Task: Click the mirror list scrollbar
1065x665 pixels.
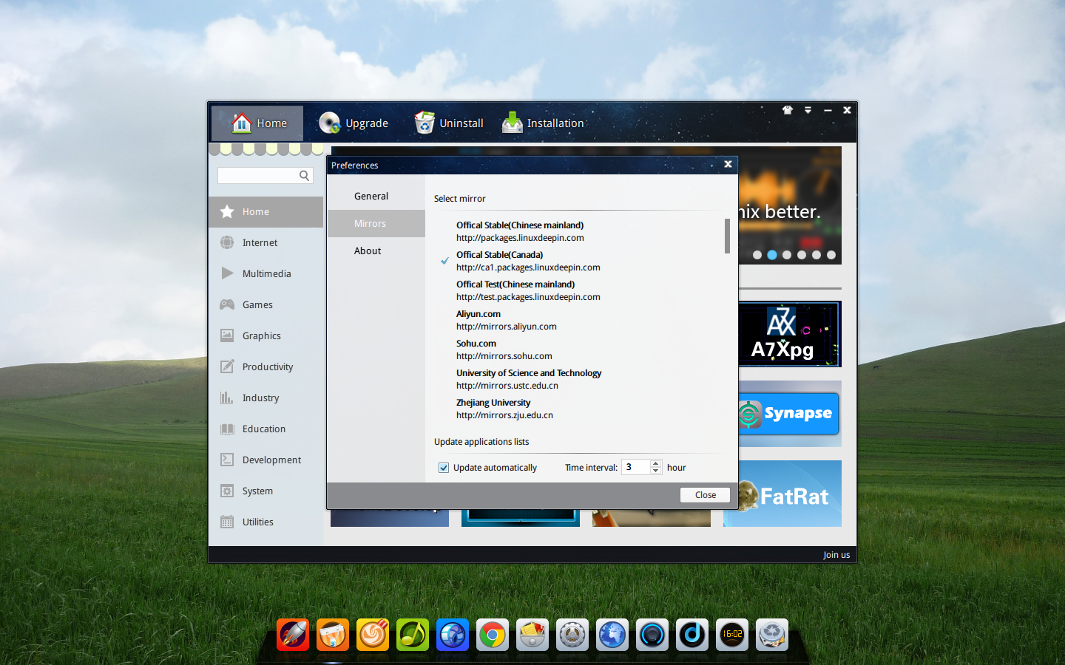Action: coord(727,236)
